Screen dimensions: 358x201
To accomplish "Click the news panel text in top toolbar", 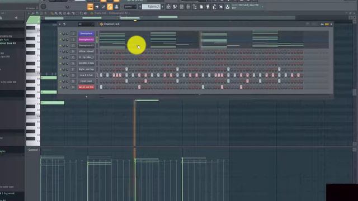I will [x=245, y=7].
